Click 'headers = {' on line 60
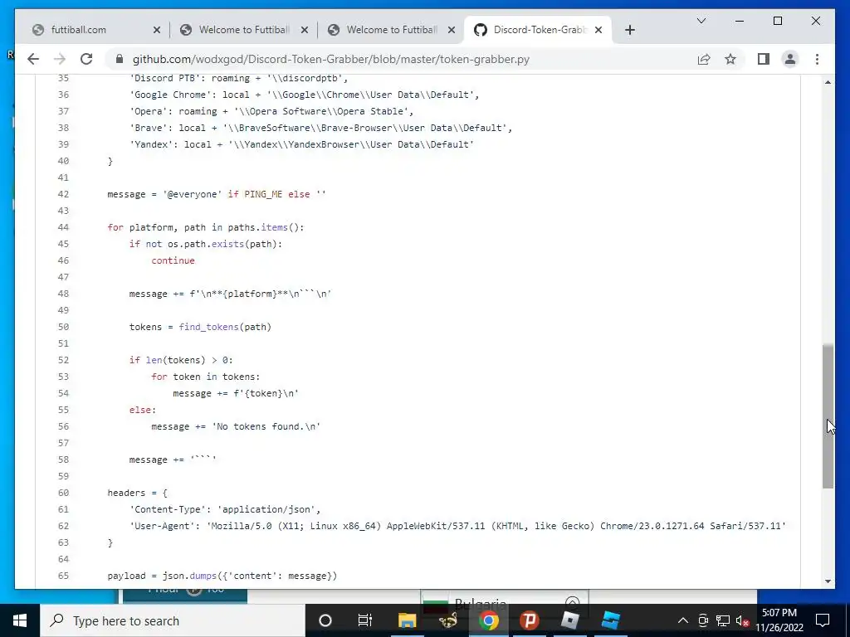850x637 pixels. click(x=138, y=493)
